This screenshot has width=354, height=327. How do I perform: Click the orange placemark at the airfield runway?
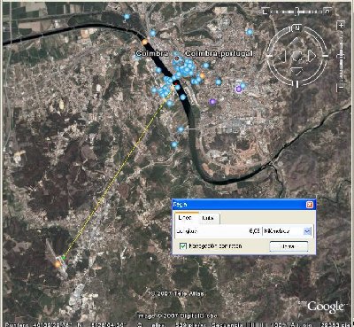pyautogui.click(x=58, y=264)
